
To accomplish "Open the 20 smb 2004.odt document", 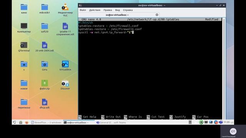I will (45, 45).
